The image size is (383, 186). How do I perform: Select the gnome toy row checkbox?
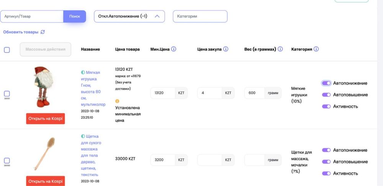pos(7,93)
